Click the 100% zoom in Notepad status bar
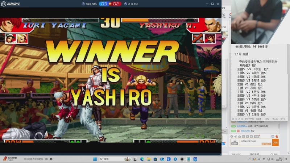 click(267, 119)
